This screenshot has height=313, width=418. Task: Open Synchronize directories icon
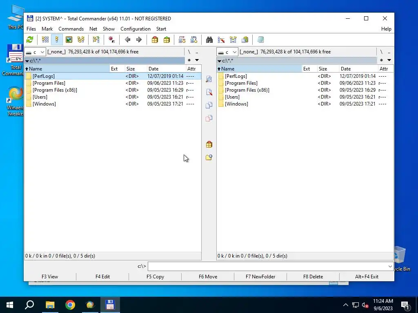233,40
